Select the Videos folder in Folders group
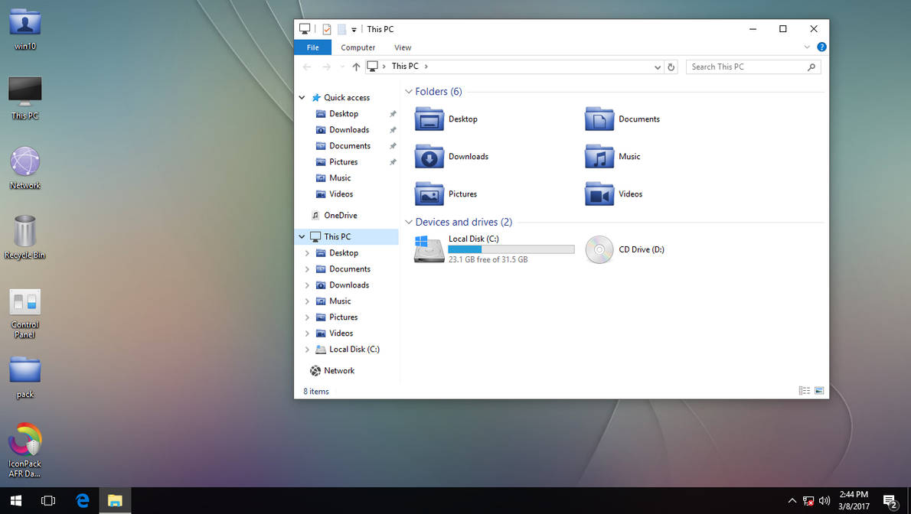911x514 pixels. [613, 194]
